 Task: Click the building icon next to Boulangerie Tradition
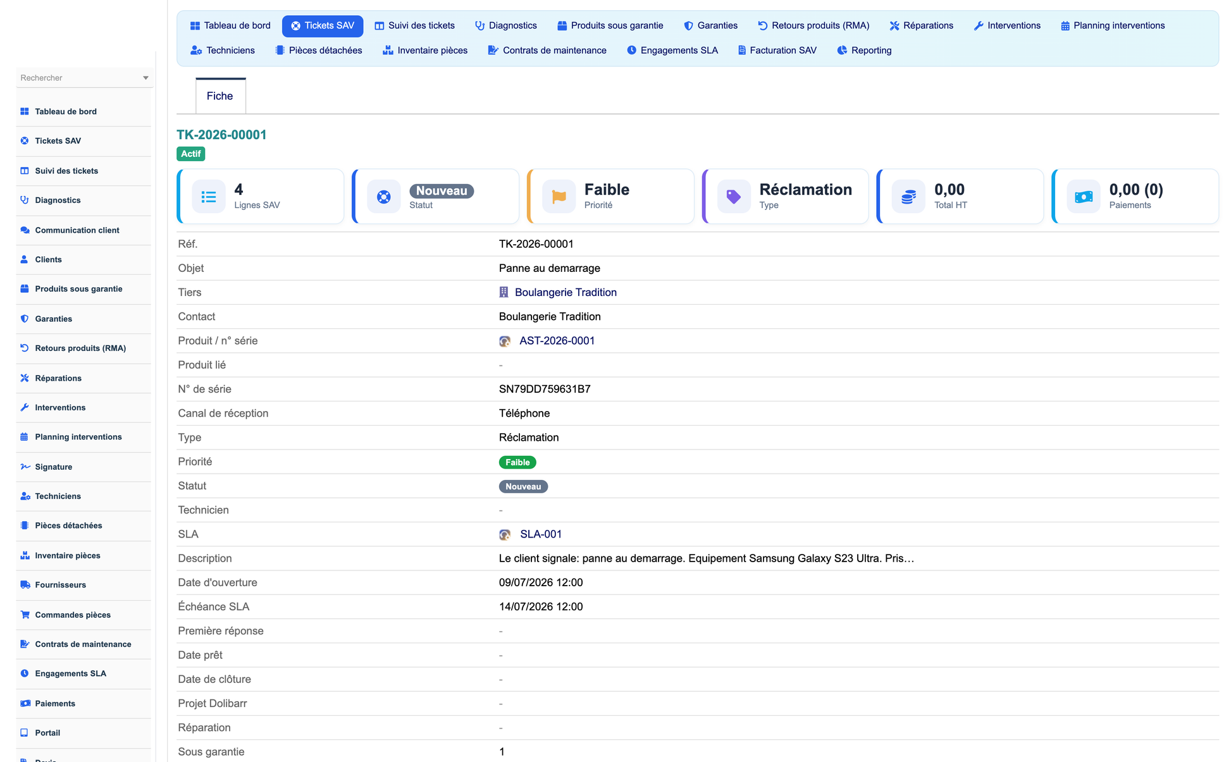(504, 292)
